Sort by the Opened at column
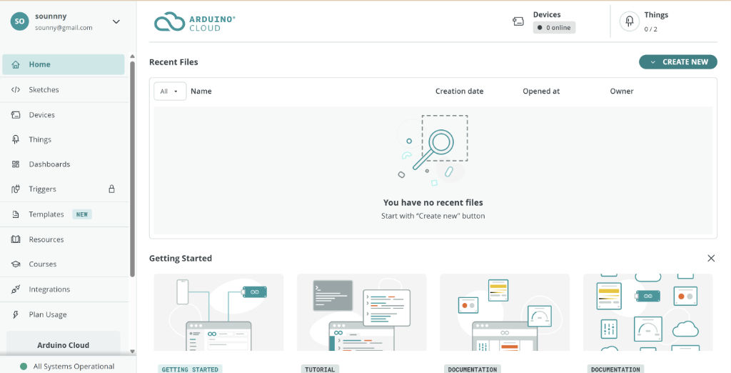The width and height of the screenshot is (731, 373). point(541,91)
